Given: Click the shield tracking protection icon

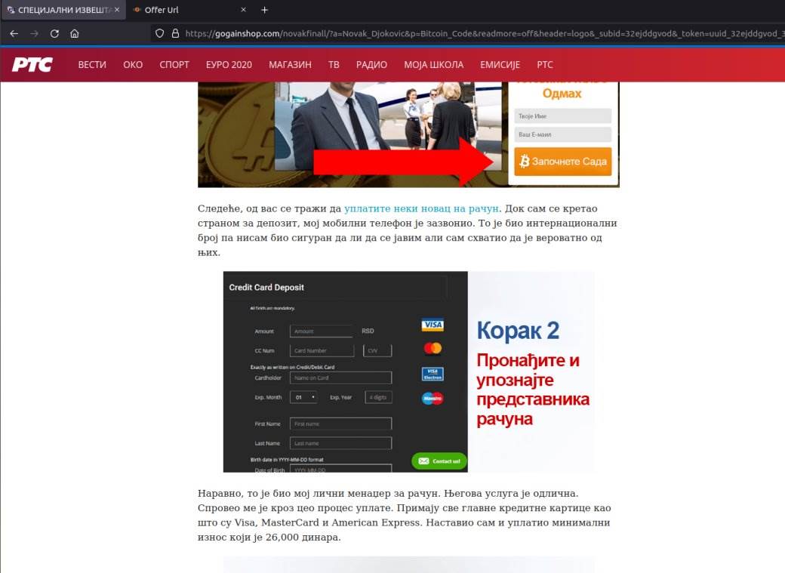Looking at the screenshot, I should click(159, 33).
